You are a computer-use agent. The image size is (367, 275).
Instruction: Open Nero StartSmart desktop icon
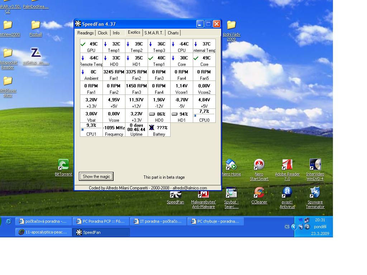click(x=259, y=165)
